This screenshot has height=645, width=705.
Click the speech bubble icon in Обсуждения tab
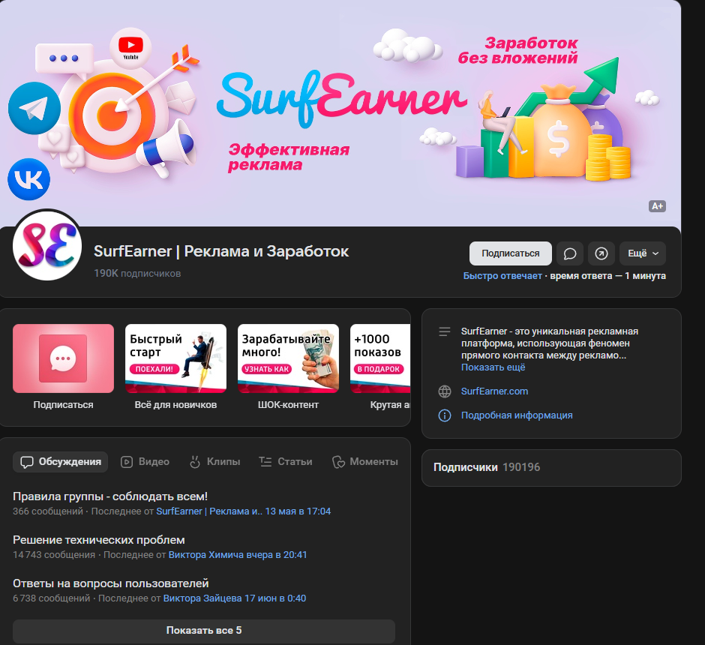coord(27,462)
